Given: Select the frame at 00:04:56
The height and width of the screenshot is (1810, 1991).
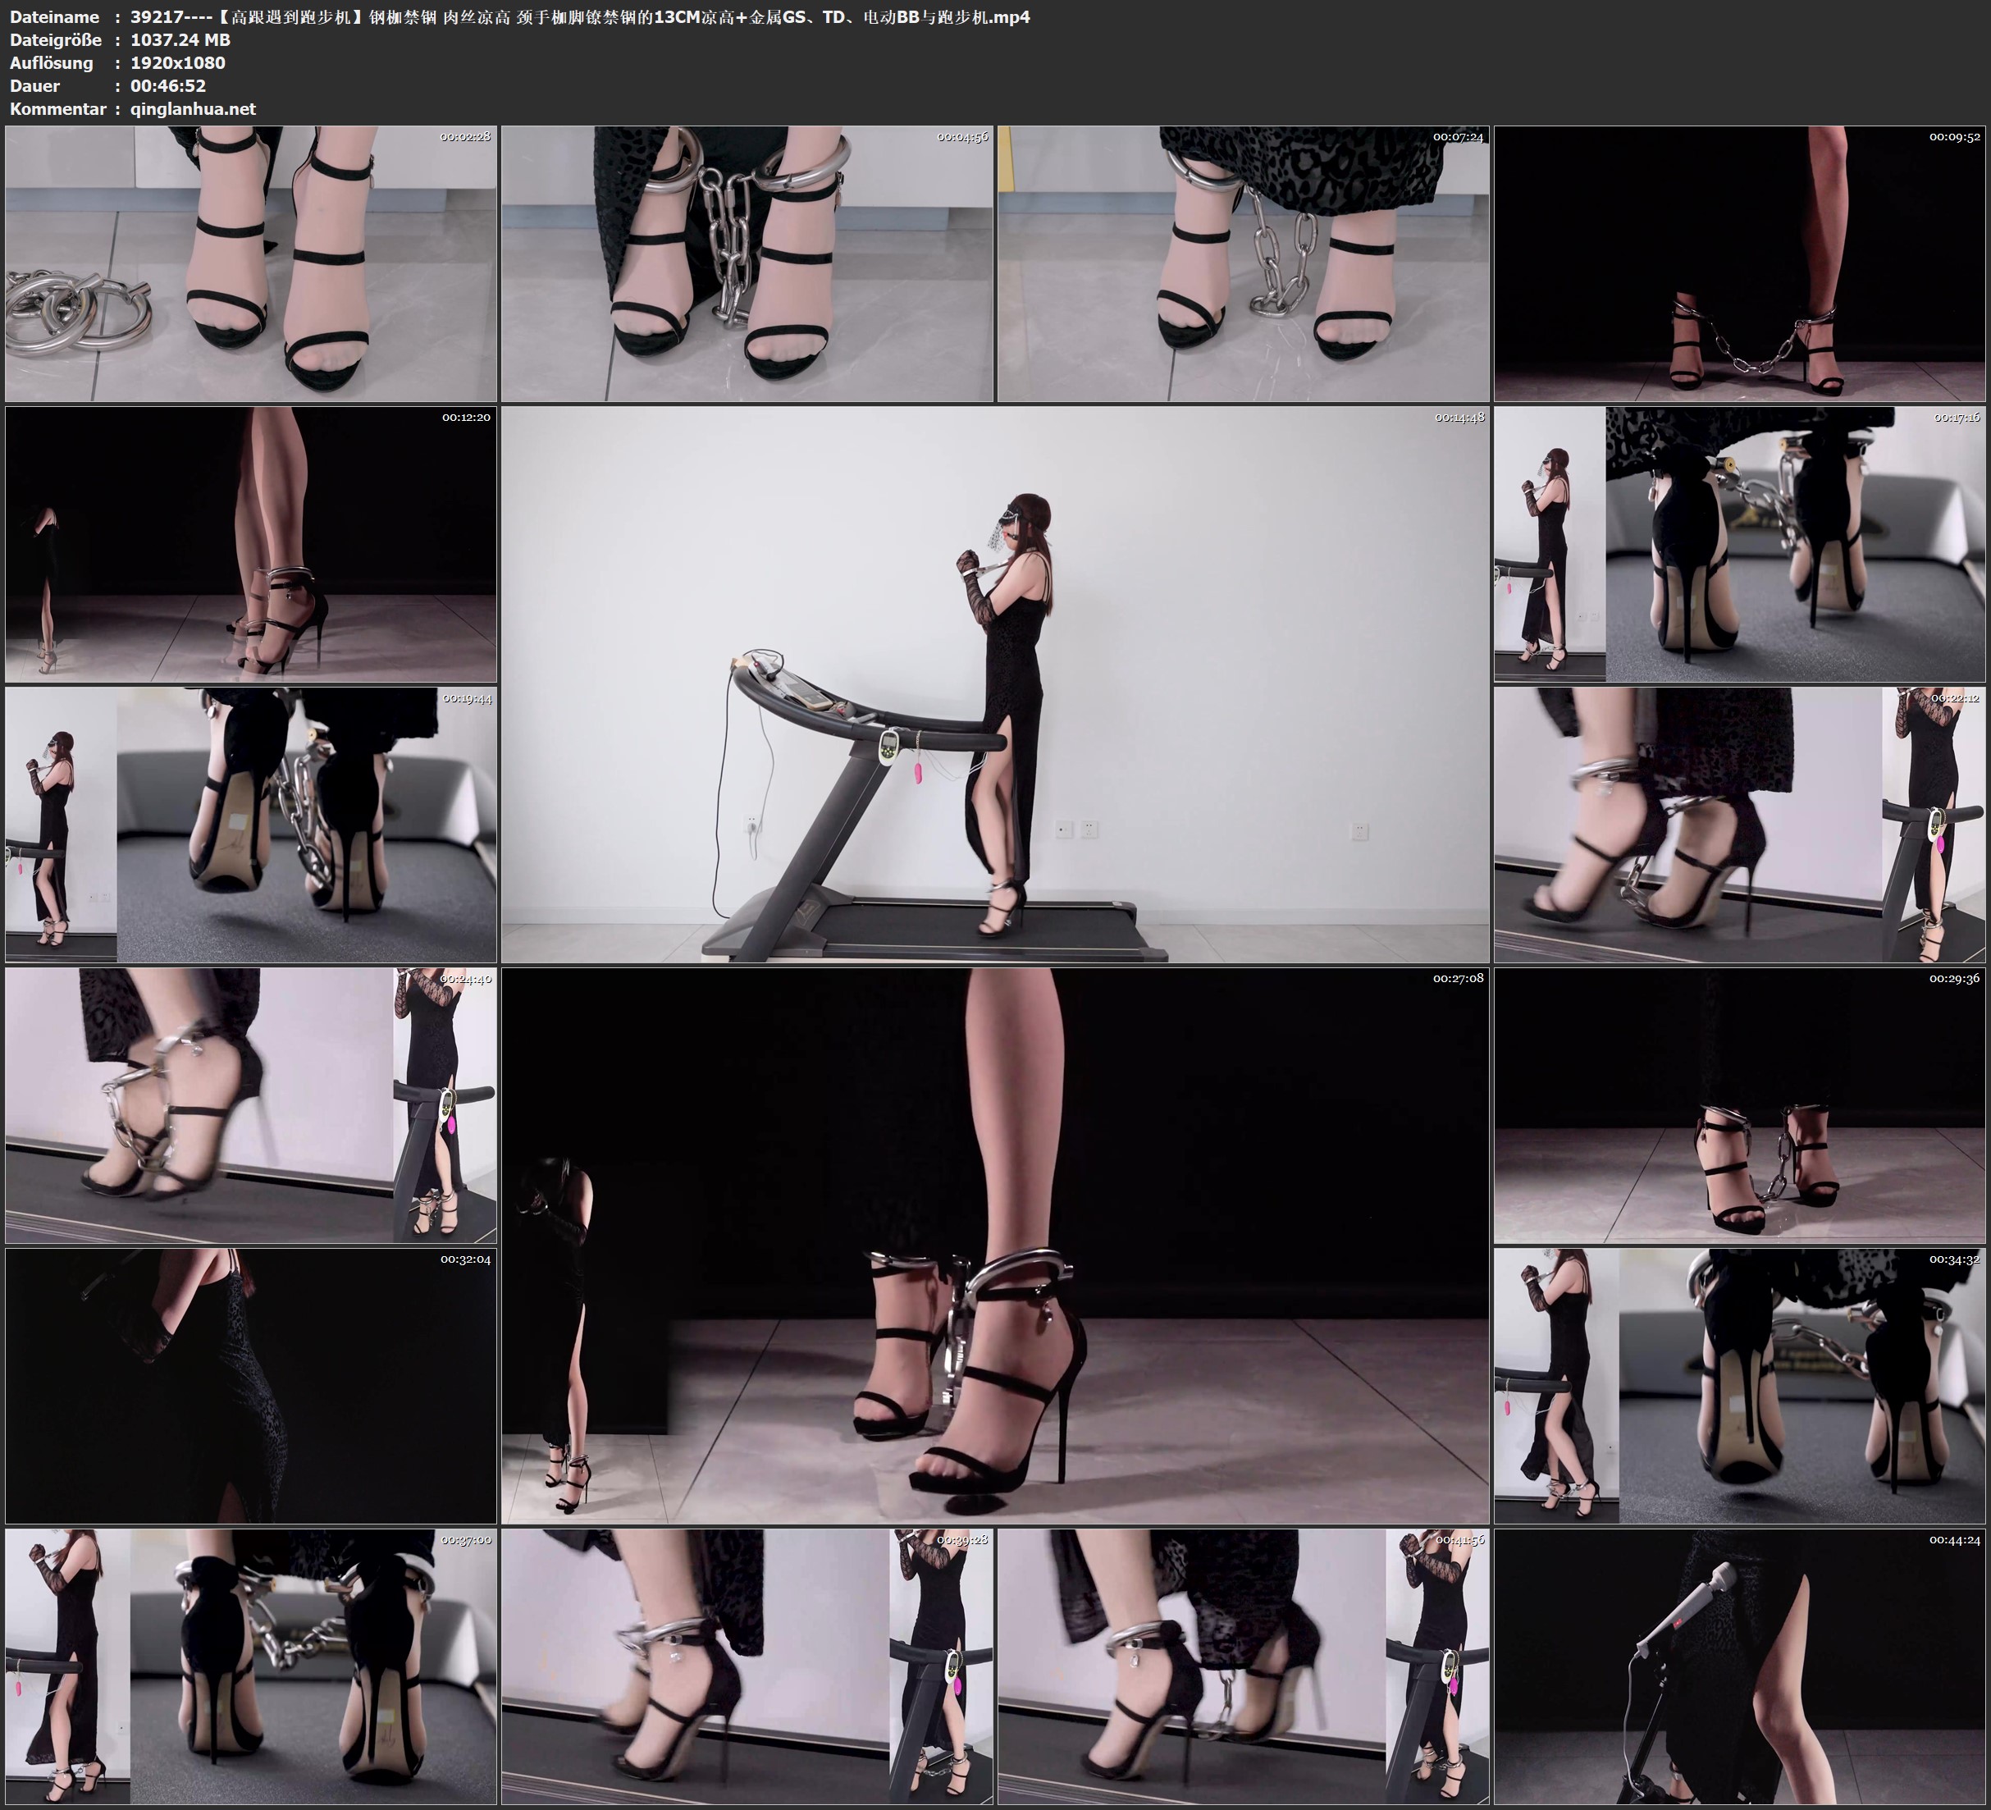Looking at the screenshot, I should [747, 264].
